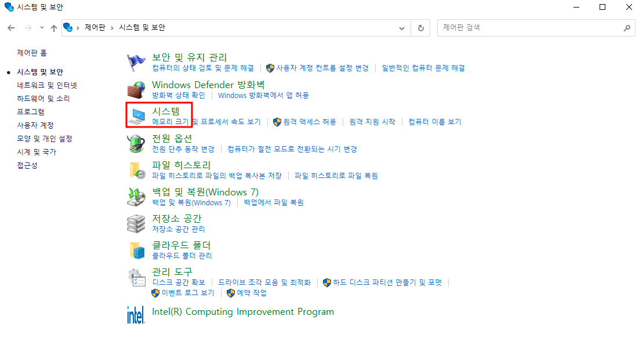Open 디스크 공간 확보 link
639x345 pixels.
[179, 282]
